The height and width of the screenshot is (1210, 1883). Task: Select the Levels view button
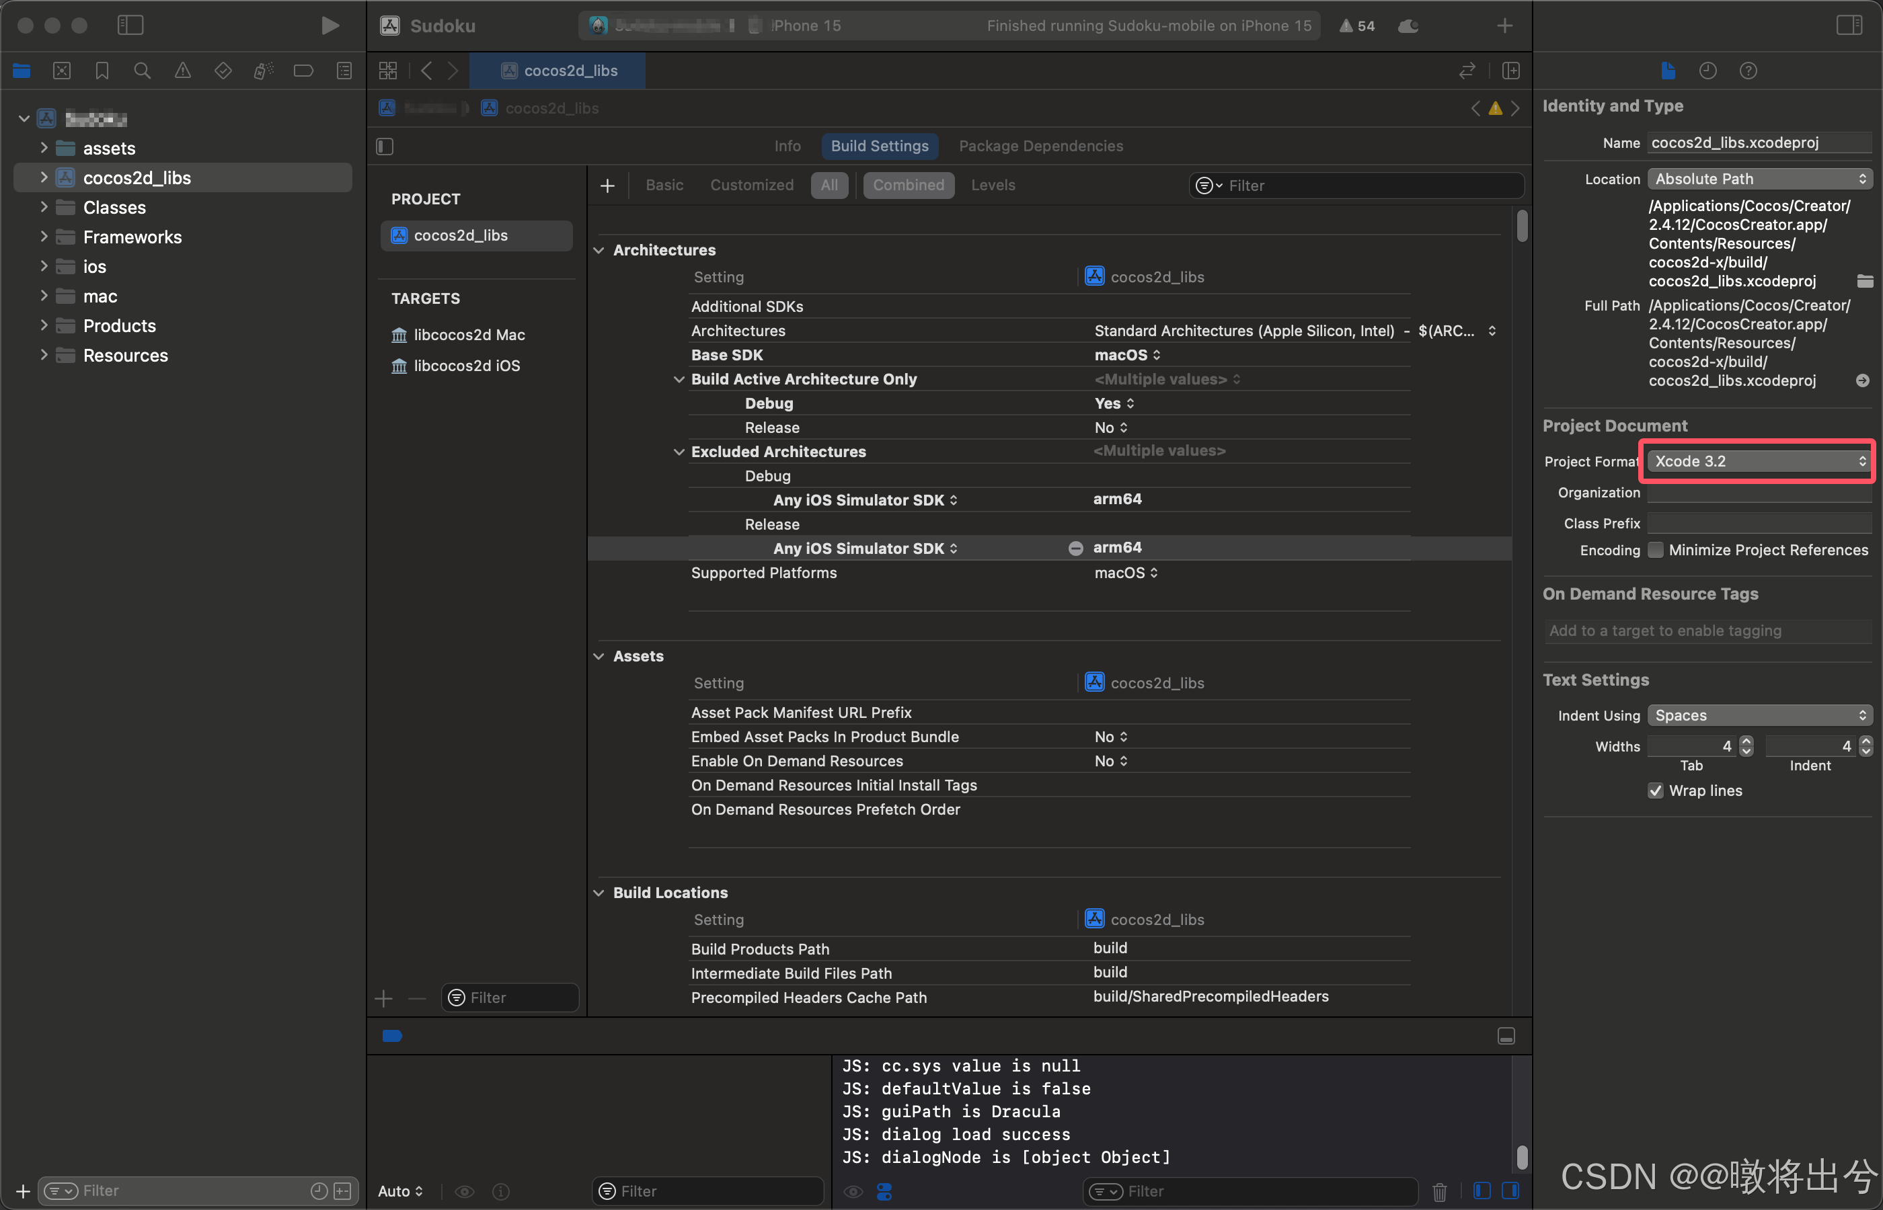[993, 186]
